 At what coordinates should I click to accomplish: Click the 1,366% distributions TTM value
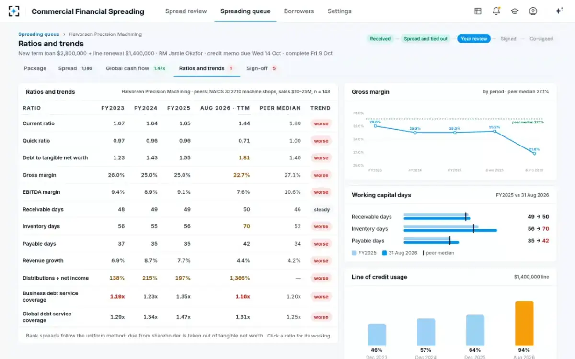coord(240,278)
